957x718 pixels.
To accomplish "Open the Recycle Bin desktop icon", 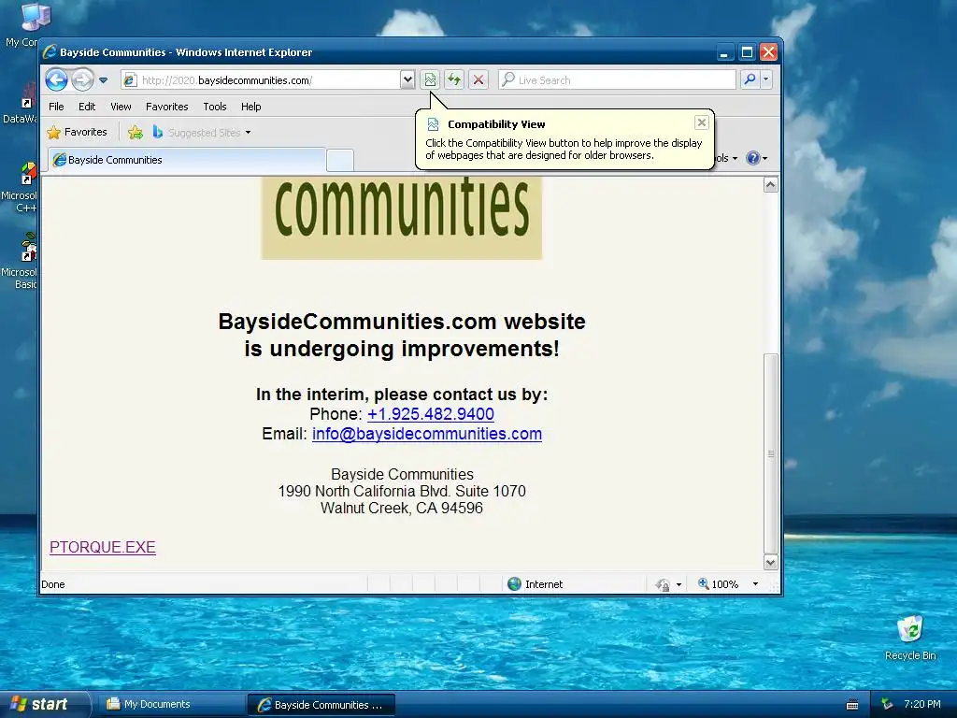I will tap(910, 638).
